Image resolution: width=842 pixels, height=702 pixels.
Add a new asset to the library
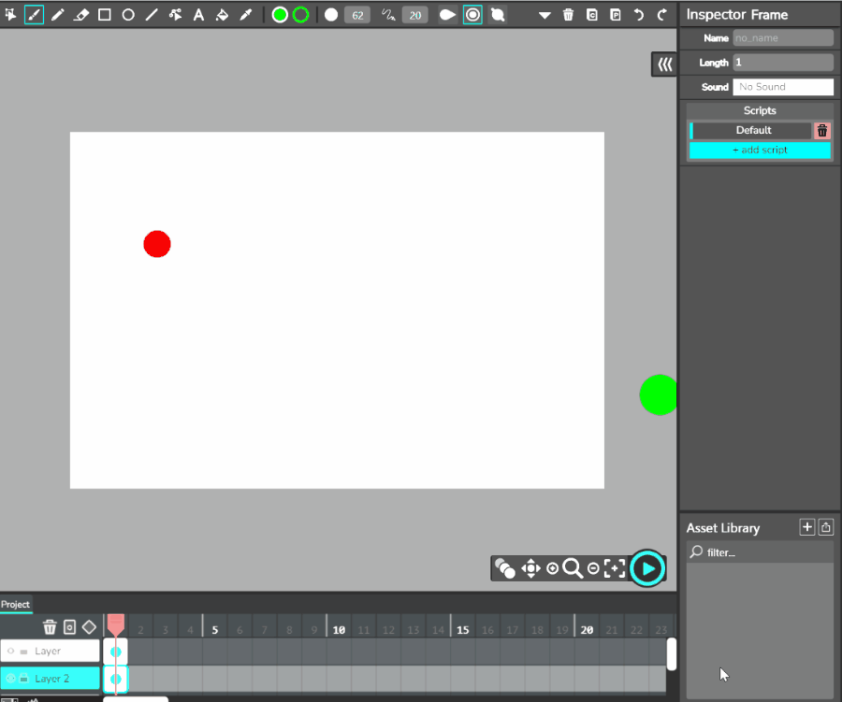click(806, 527)
